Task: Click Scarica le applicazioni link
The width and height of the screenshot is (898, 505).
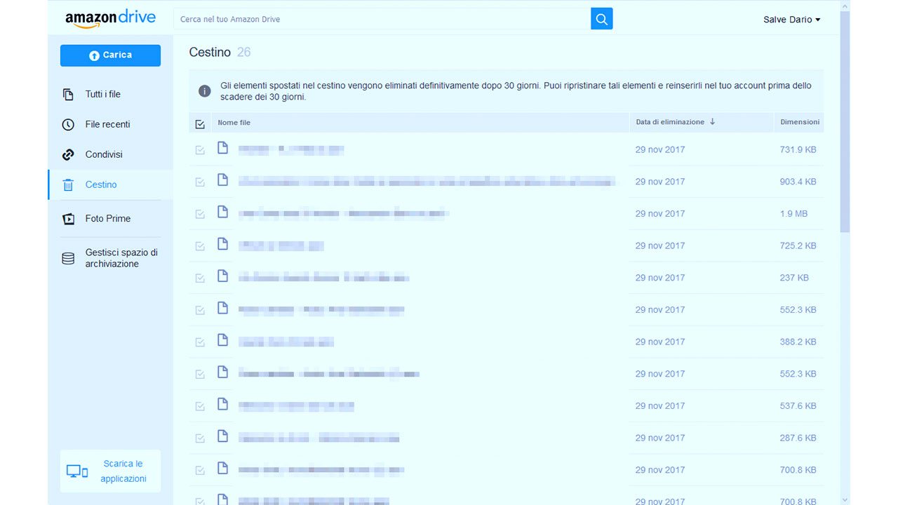Action: [x=123, y=471]
